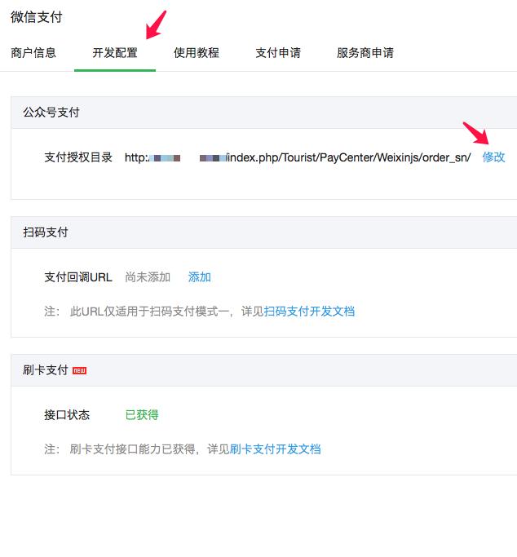517x557 pixels.
Task: Click the note 刷卡支付接口能力已获得
Action: click(x=183, y=449)
